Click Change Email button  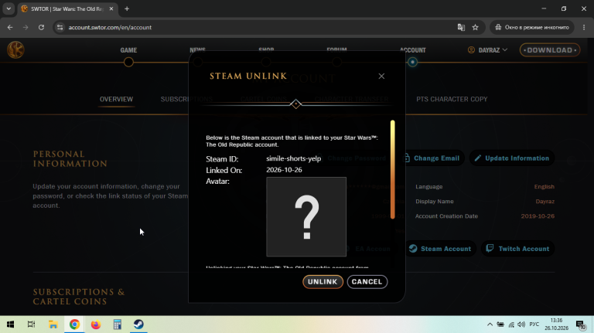[432, 158]
